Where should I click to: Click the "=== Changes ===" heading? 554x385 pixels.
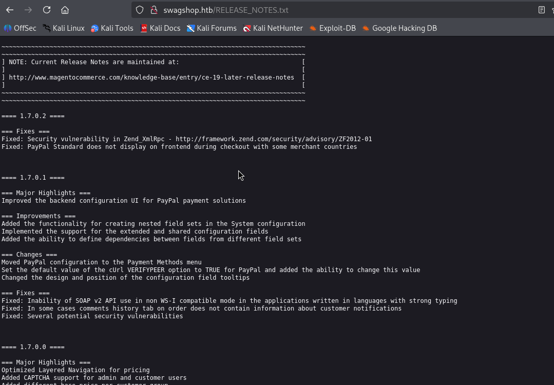29,255
